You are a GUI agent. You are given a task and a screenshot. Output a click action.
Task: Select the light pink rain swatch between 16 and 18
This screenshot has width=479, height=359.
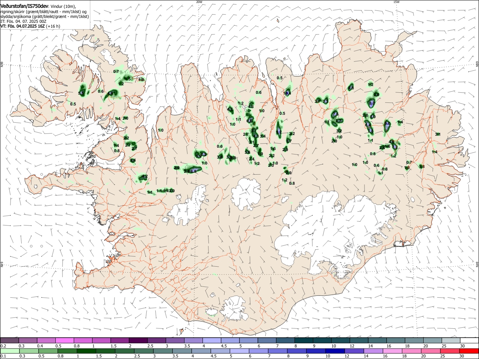(x=393, y=351)
